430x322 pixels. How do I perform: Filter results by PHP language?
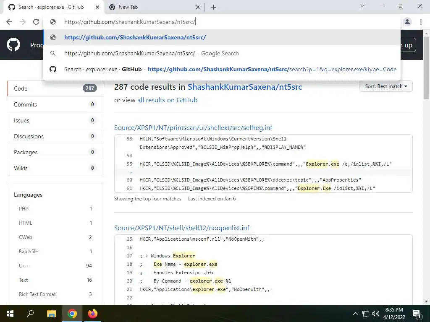pos(55,209)
